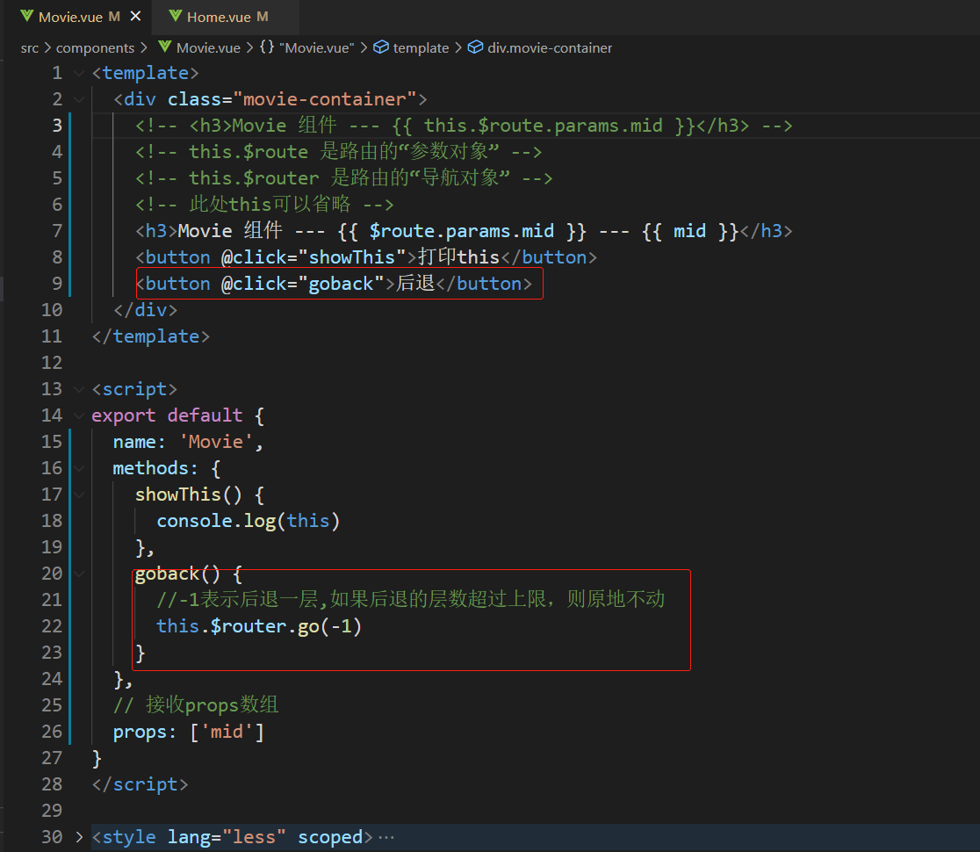This screenshot has width=980, height=852.
Task: Click lang="less" attribute on line 30
Action: click(x=227, y=837)
